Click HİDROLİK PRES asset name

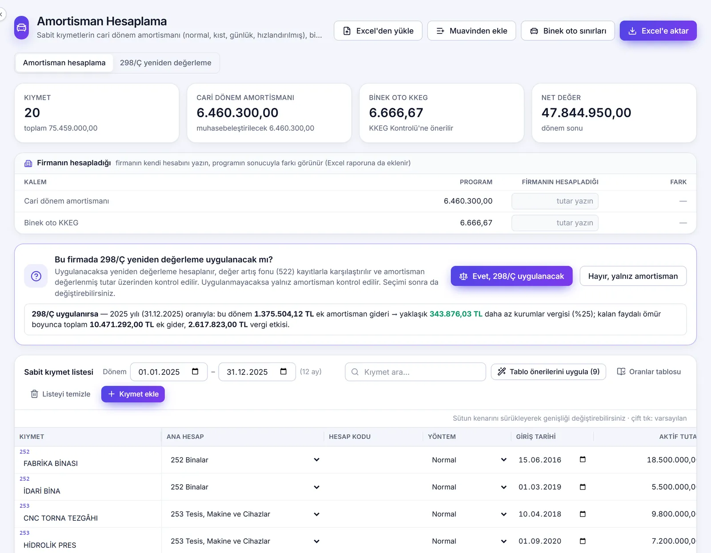tap(50, 545)
